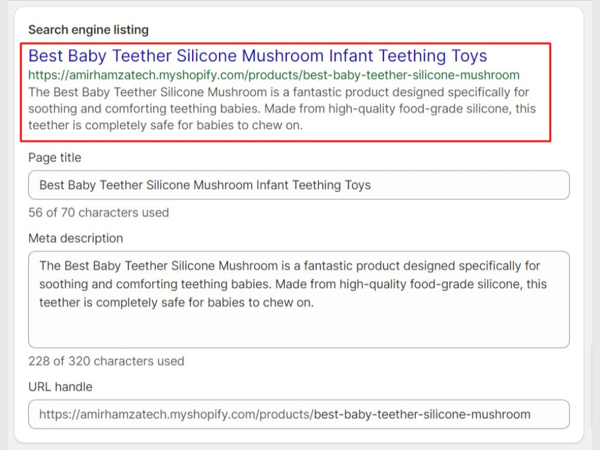
Task: Place cursor on 'Toys' in Page title field
Action: tap(358, 185)
